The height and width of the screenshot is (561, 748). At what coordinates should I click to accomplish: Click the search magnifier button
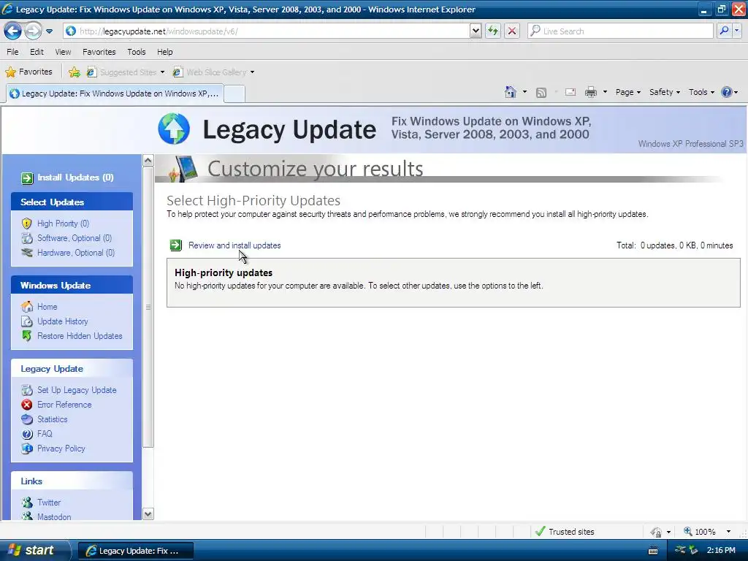724,31
